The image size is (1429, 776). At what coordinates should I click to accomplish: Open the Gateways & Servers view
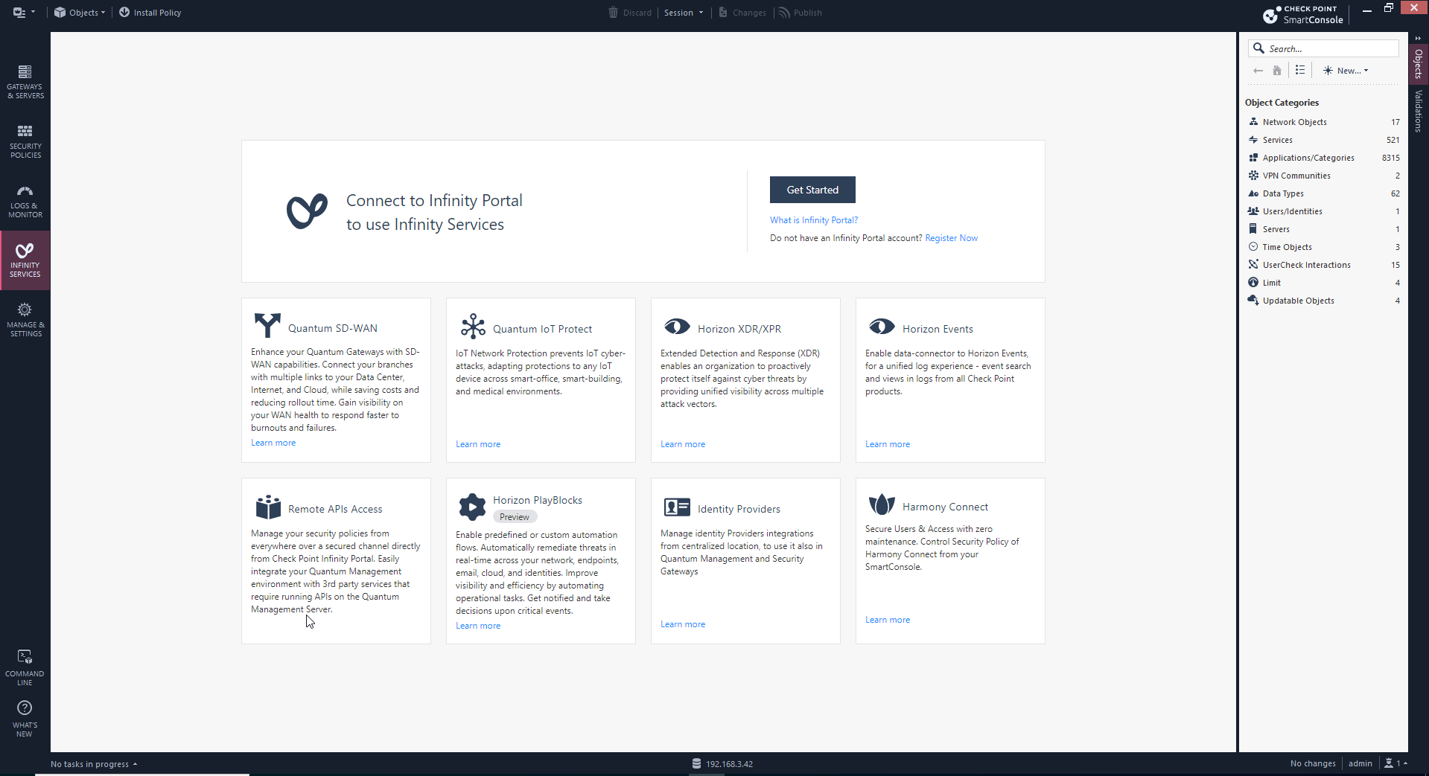coord(25,82)
